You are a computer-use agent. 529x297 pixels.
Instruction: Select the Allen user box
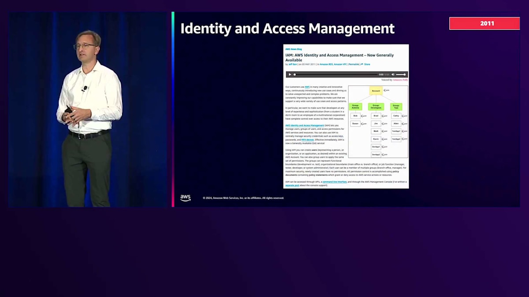396,124
